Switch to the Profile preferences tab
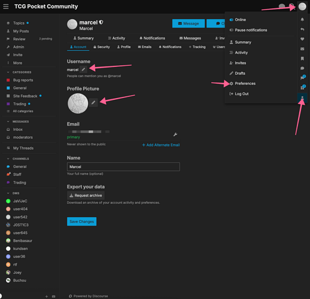Image resolution: width=310 pixels, height=299 pixels. (x=124, y=47)
